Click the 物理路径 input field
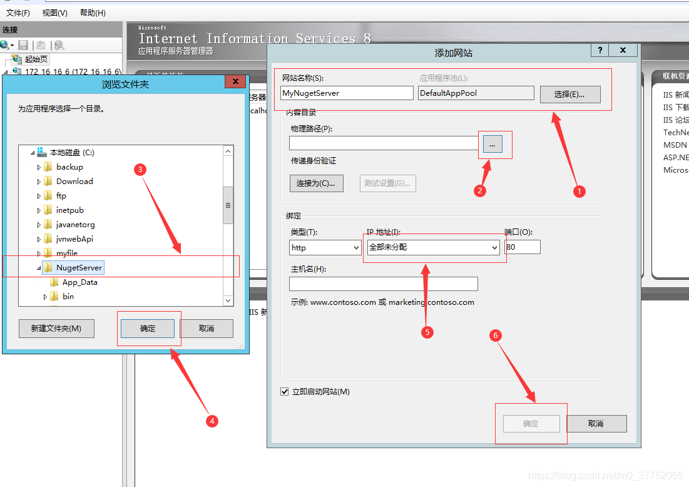This screenshot has height=487, width=689. point(383,143)
